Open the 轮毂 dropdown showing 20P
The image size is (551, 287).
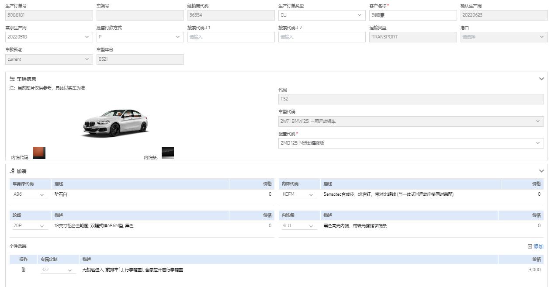pos(29,226)
